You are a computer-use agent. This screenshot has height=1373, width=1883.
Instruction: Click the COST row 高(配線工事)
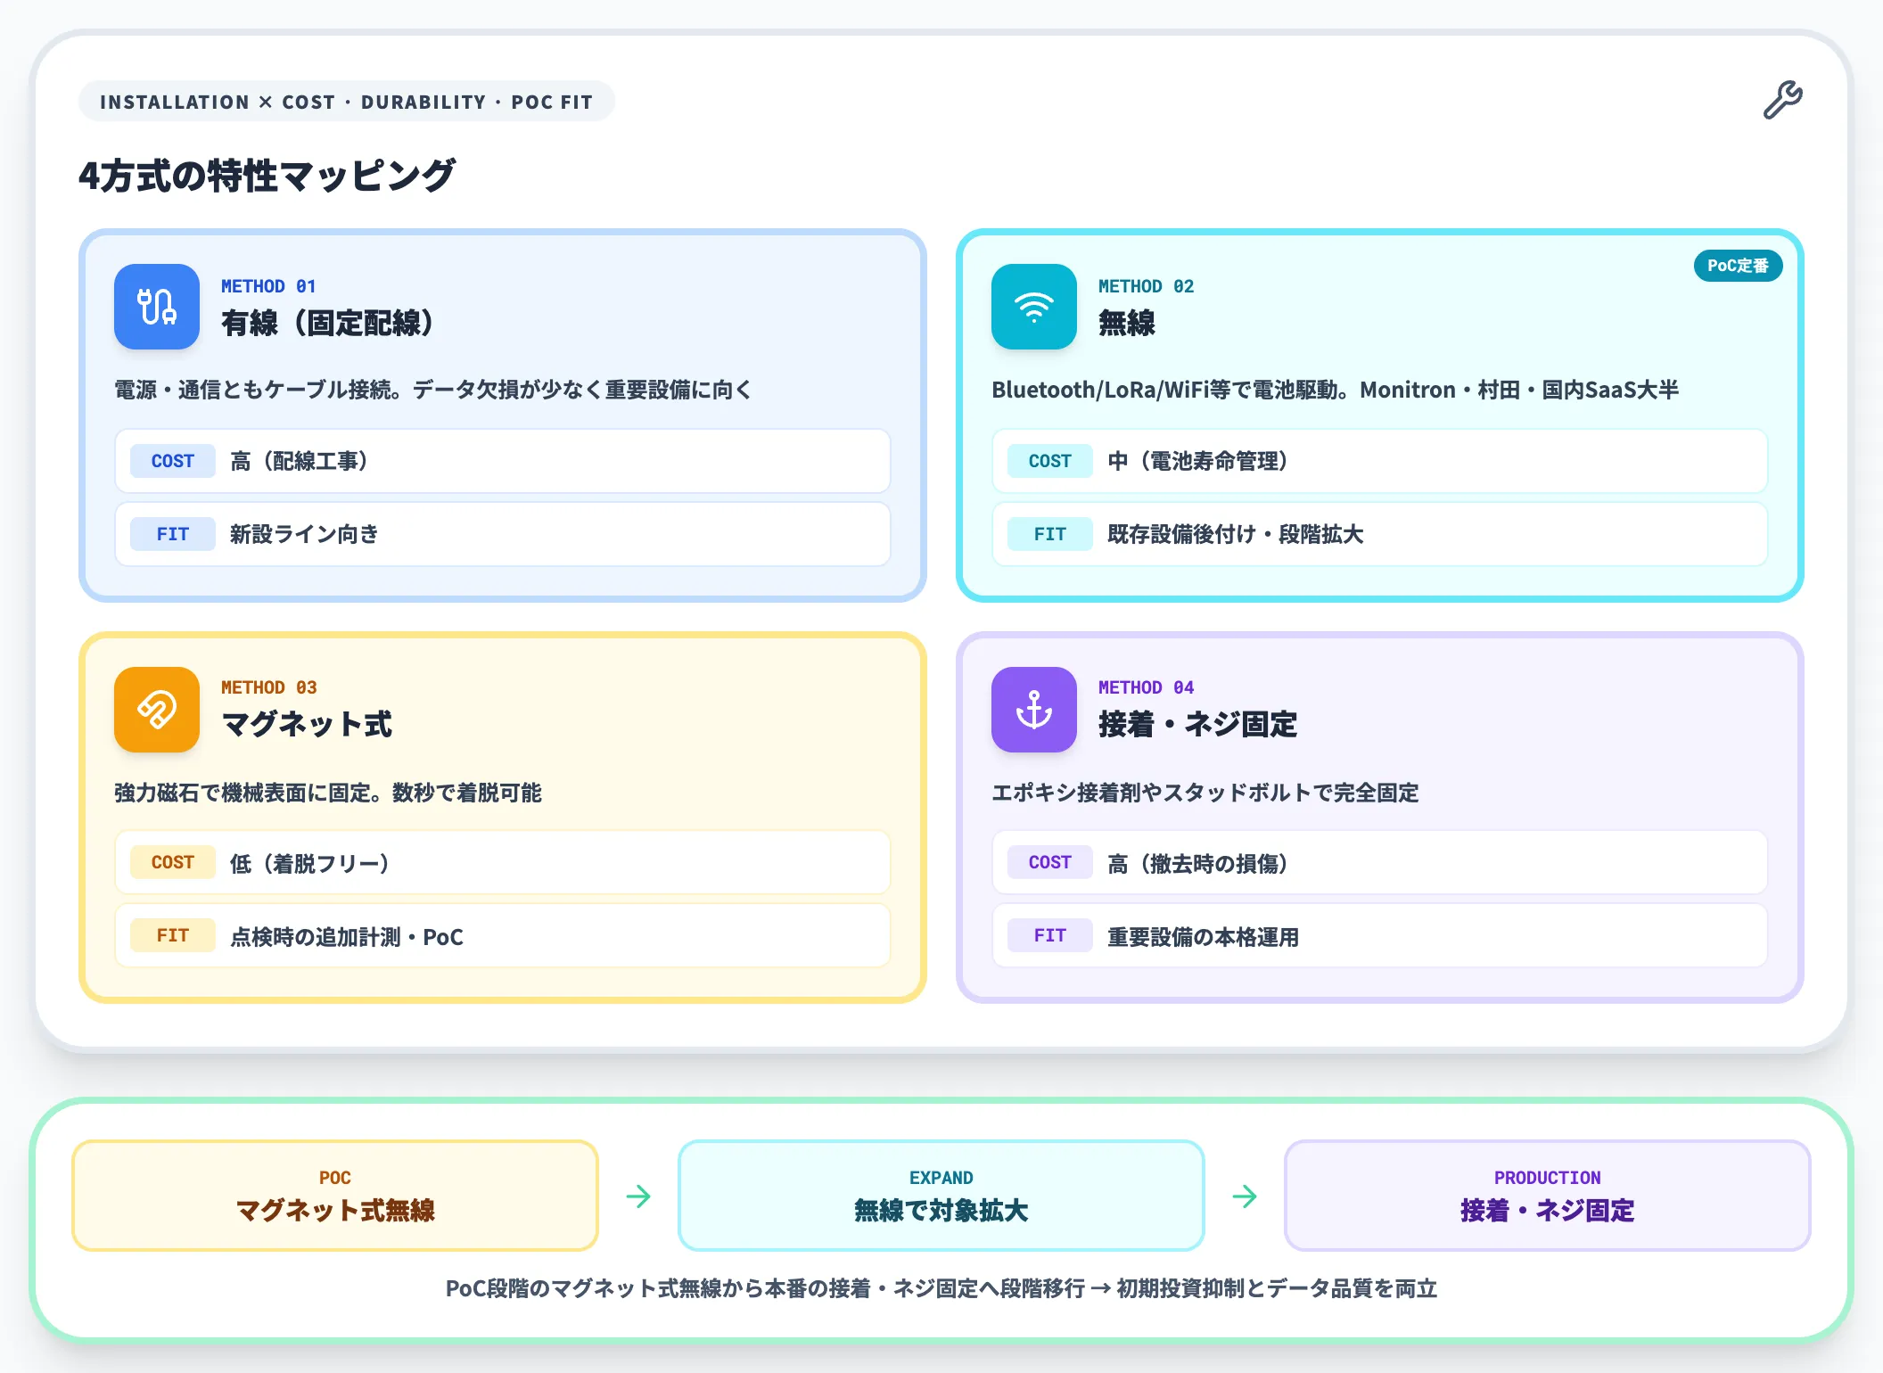point(503,461)
